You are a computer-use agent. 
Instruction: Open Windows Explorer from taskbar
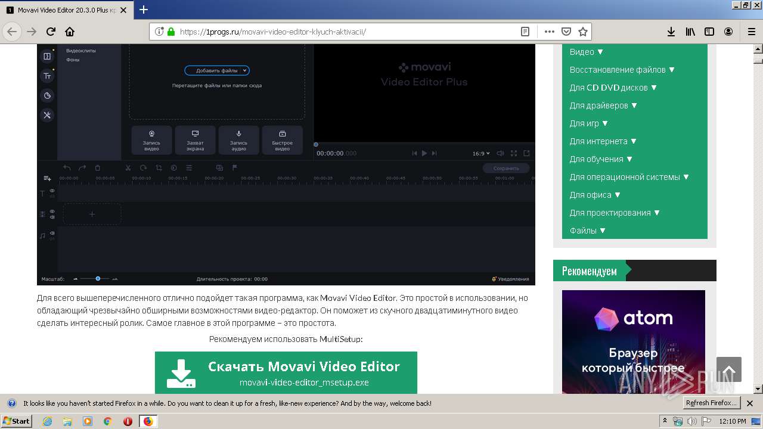(67, 421)
